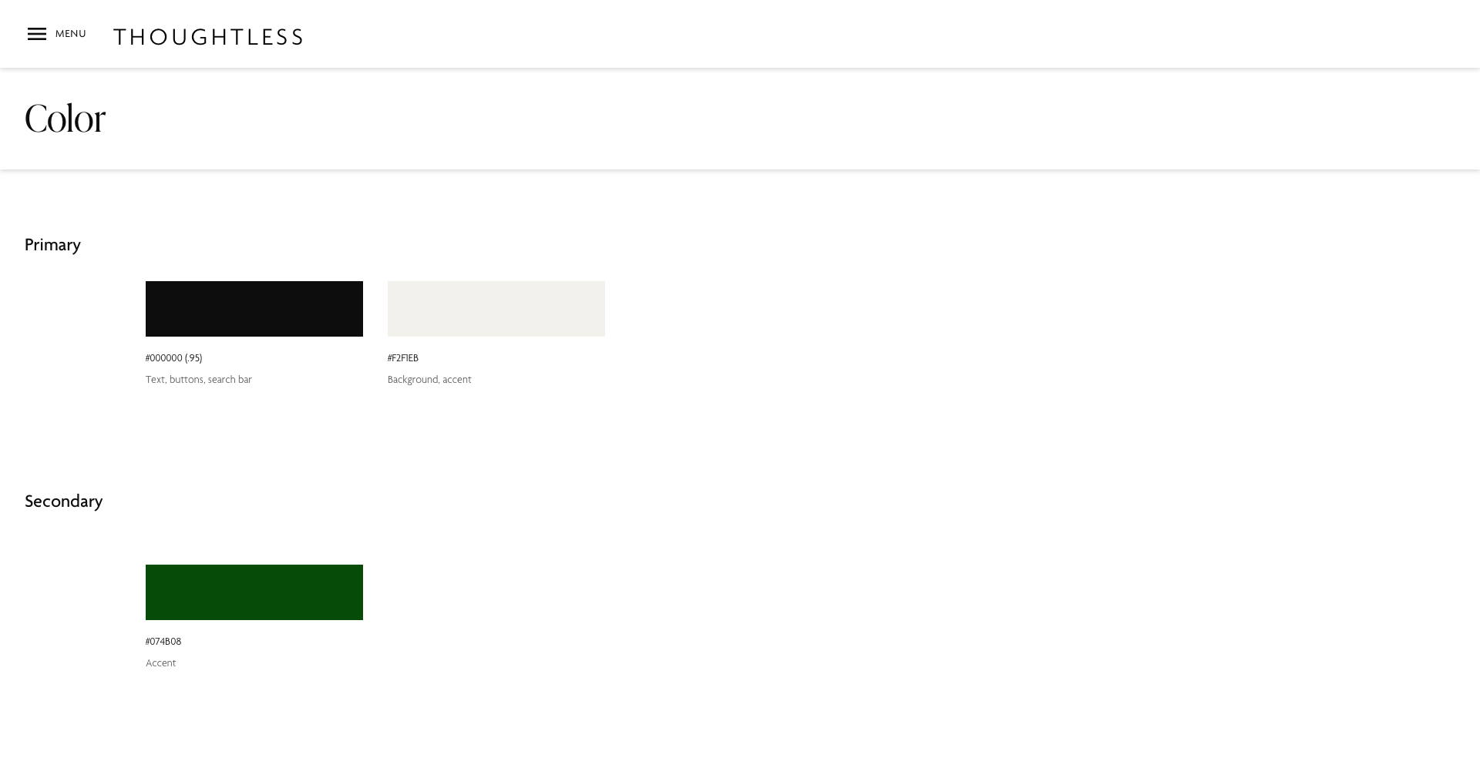This screenshot has height=768, width=1480.
Task: Select the off-white #F2F1EB color swatch
Action: [496, 309]
